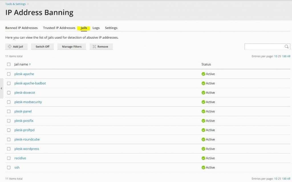Check the plesk-wordpress row checkbox
292x182 pixels.
tap(9, 149)
